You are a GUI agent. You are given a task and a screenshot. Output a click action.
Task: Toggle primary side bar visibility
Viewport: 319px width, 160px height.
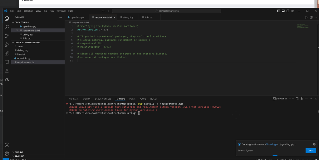coord(278,11)
